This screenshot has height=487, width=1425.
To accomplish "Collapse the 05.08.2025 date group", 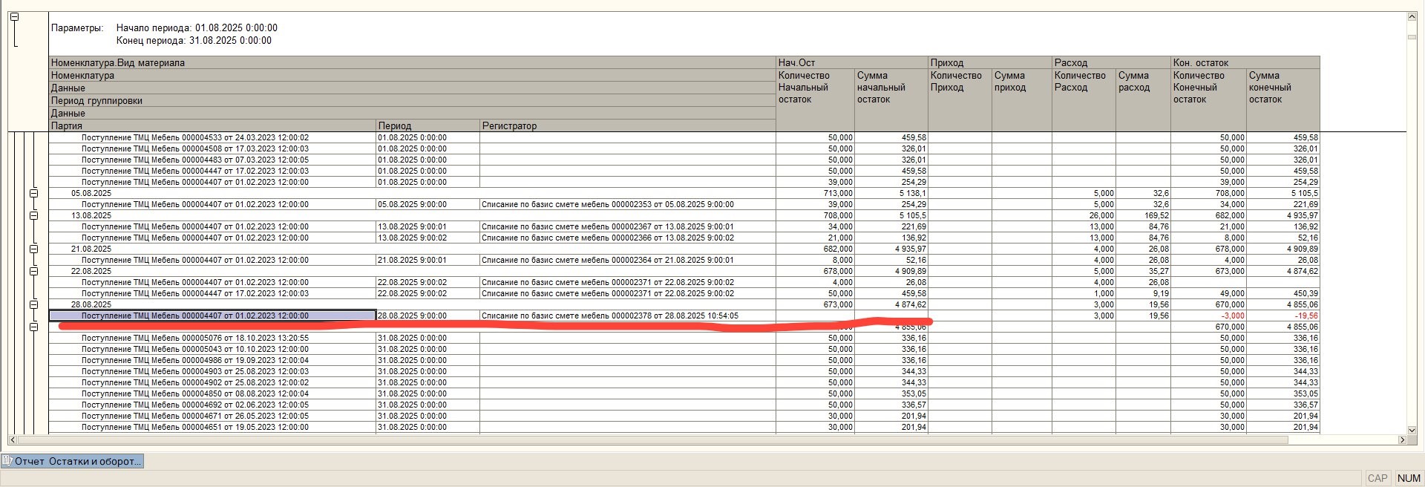I will click(x=33, y=193).
